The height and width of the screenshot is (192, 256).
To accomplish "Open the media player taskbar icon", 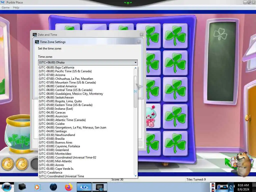I will pyautogui.click(x=37, y=187).
